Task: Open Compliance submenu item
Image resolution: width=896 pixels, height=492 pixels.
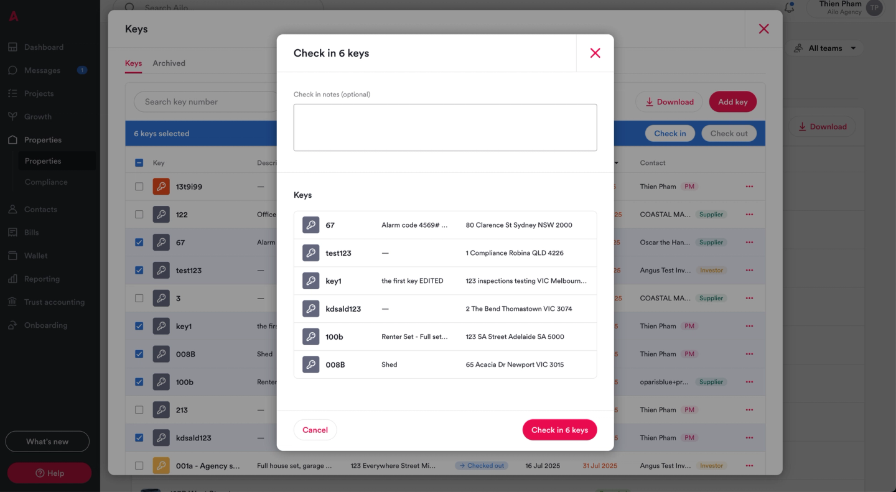Action: click(x=46, y=182)
